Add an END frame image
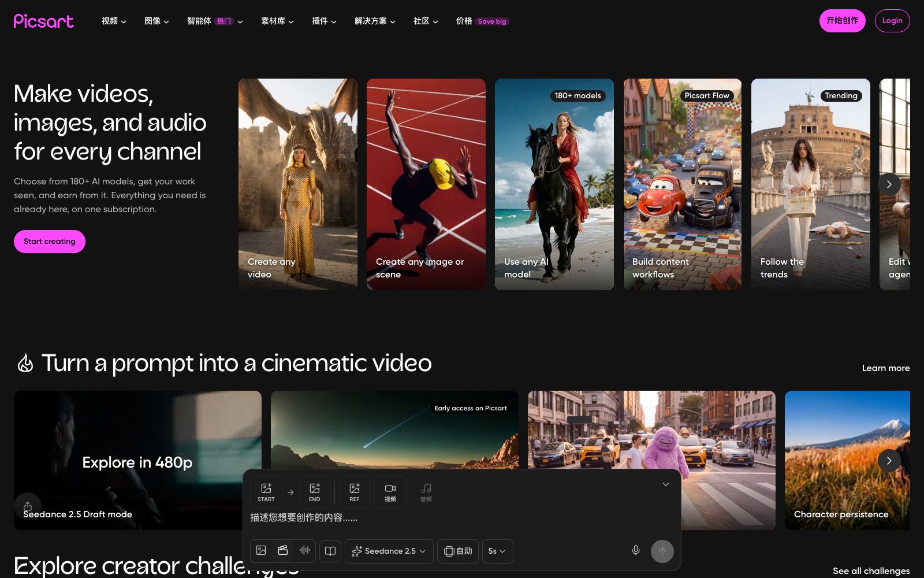 (315, 492)
